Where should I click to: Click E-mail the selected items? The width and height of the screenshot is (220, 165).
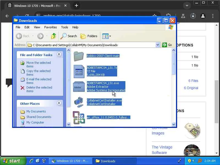pyautogui.click(x=39, y=81)
